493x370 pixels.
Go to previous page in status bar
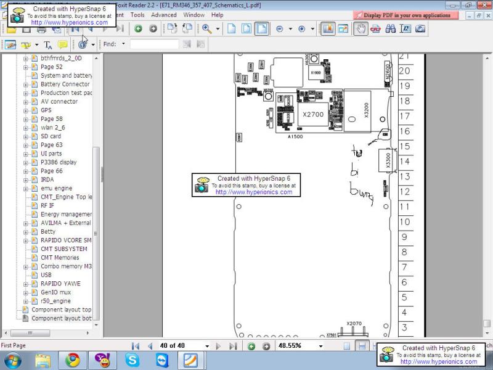(x=149, y=346)
